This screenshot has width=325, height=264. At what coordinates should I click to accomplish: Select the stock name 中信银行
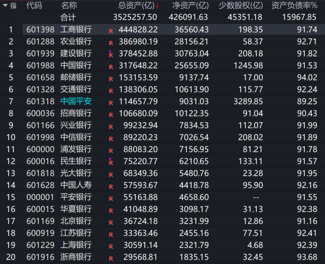point(76,137)
